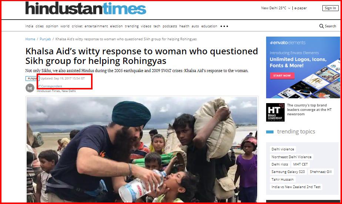Open Search via magnifier icon
This screenshot has width=342, height=204.
tap(321, 26)
